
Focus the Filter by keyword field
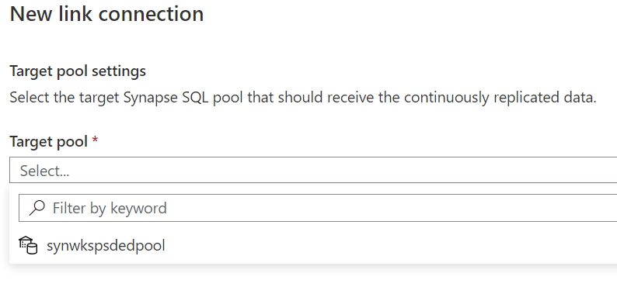click(318, 208)
